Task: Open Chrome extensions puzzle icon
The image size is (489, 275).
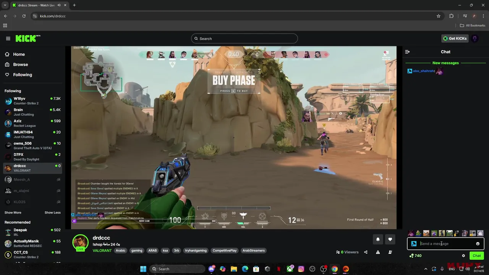Action: tap(452, 16)
